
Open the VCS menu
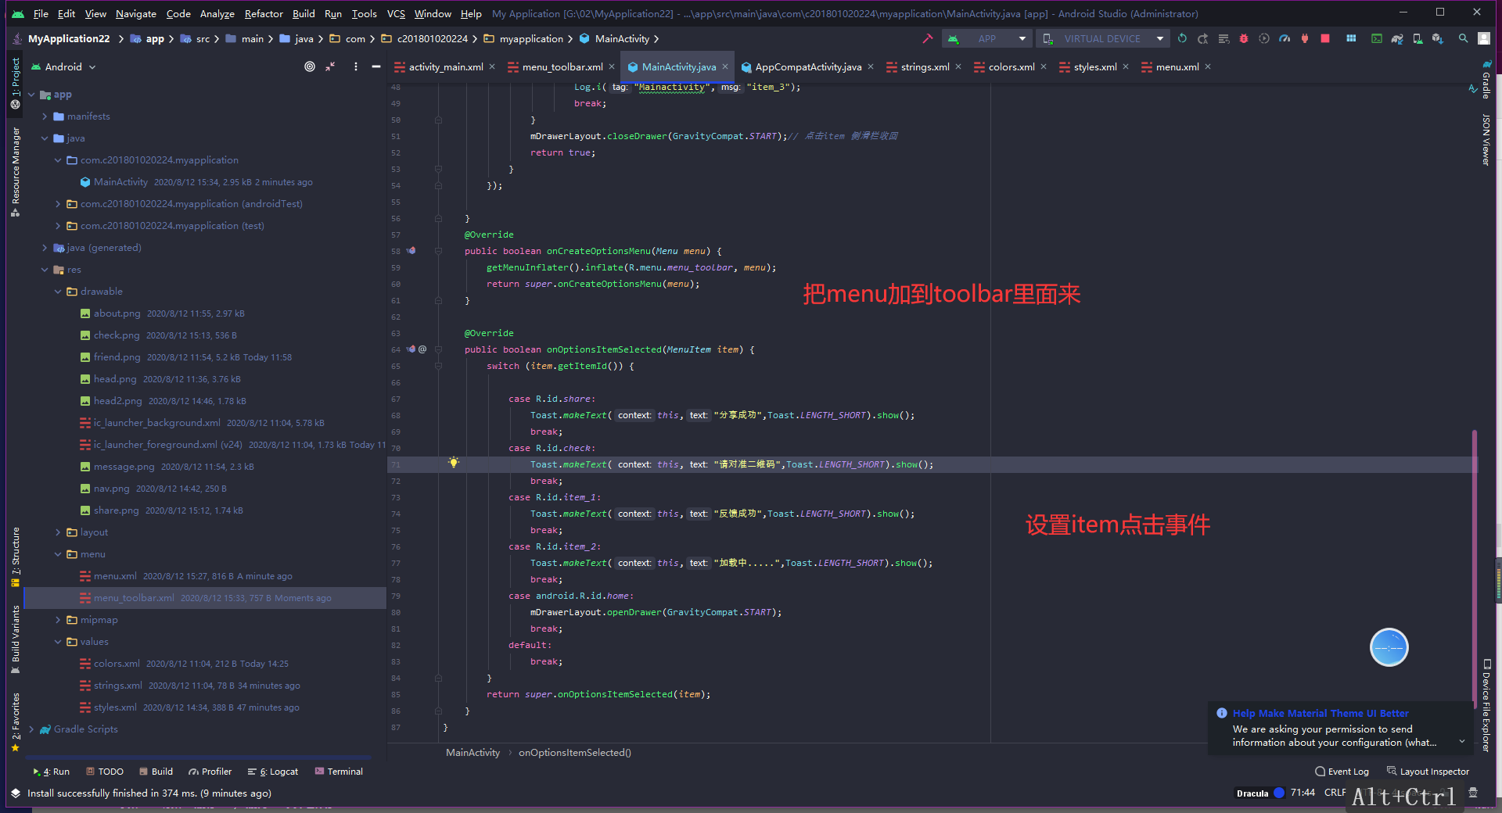[396, 13]
